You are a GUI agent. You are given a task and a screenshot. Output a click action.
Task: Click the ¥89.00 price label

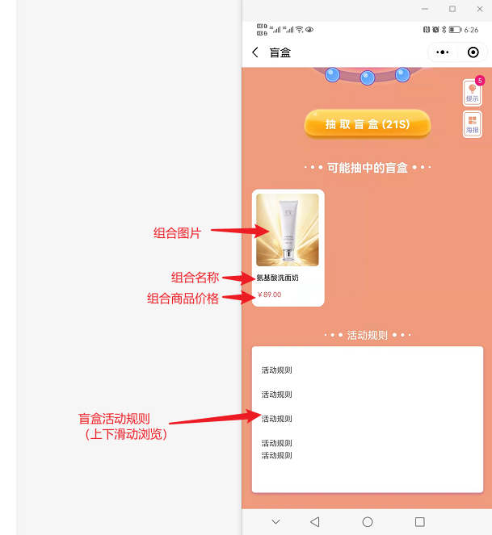[x=269, y=295]
